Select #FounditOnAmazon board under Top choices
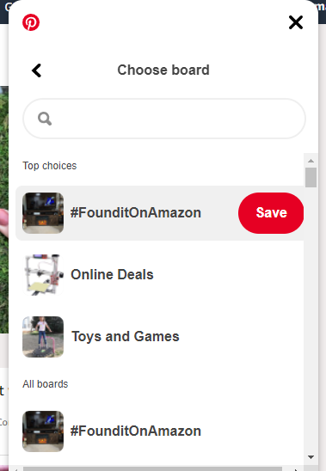The image size is (326, 471). (x=160, y=213)
